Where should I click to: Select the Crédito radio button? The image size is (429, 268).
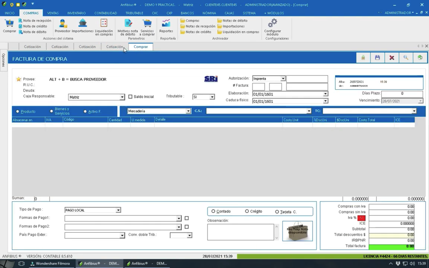pos(247,211)
